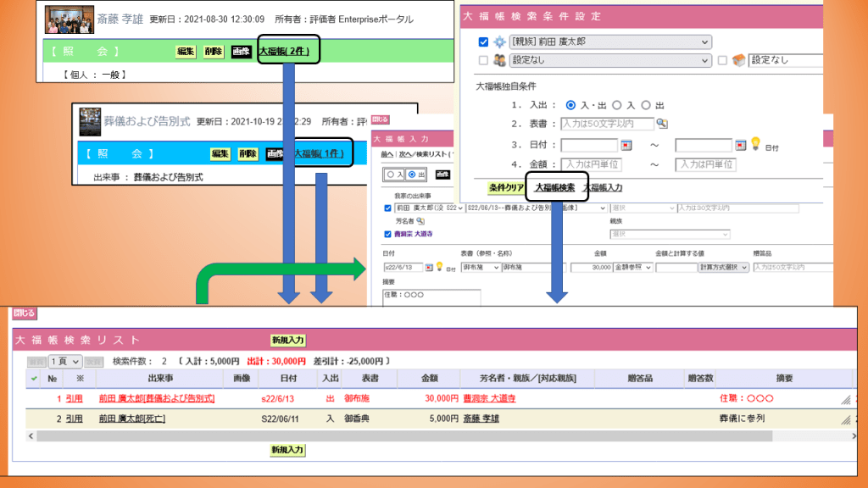This screenshot has height=488, width=868.
Task: Click the 芳名者 search icon in 大福帳入力
Action: click(x=420, y=220)
